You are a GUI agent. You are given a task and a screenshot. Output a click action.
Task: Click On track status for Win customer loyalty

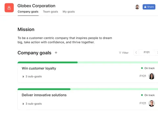148,68
